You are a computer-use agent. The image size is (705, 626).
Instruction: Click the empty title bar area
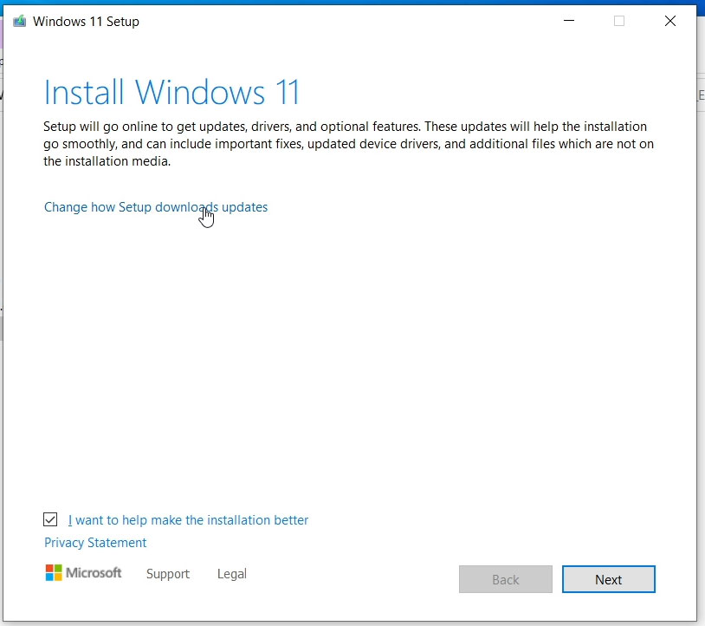346,22
